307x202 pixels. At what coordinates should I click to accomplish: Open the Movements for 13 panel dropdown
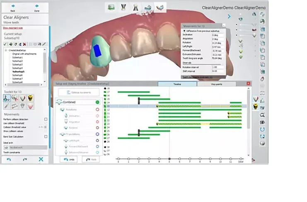click(x=224, y=25)
